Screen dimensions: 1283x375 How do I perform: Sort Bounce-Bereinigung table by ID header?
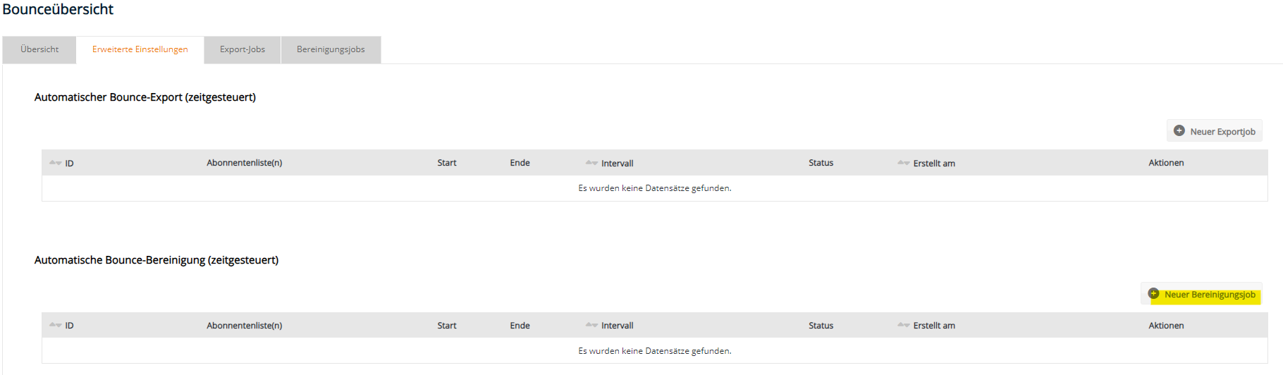click(70, 326)
